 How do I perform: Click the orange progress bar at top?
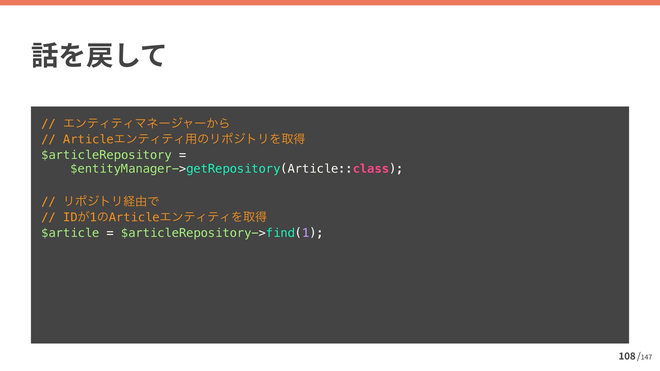(330, 2)
